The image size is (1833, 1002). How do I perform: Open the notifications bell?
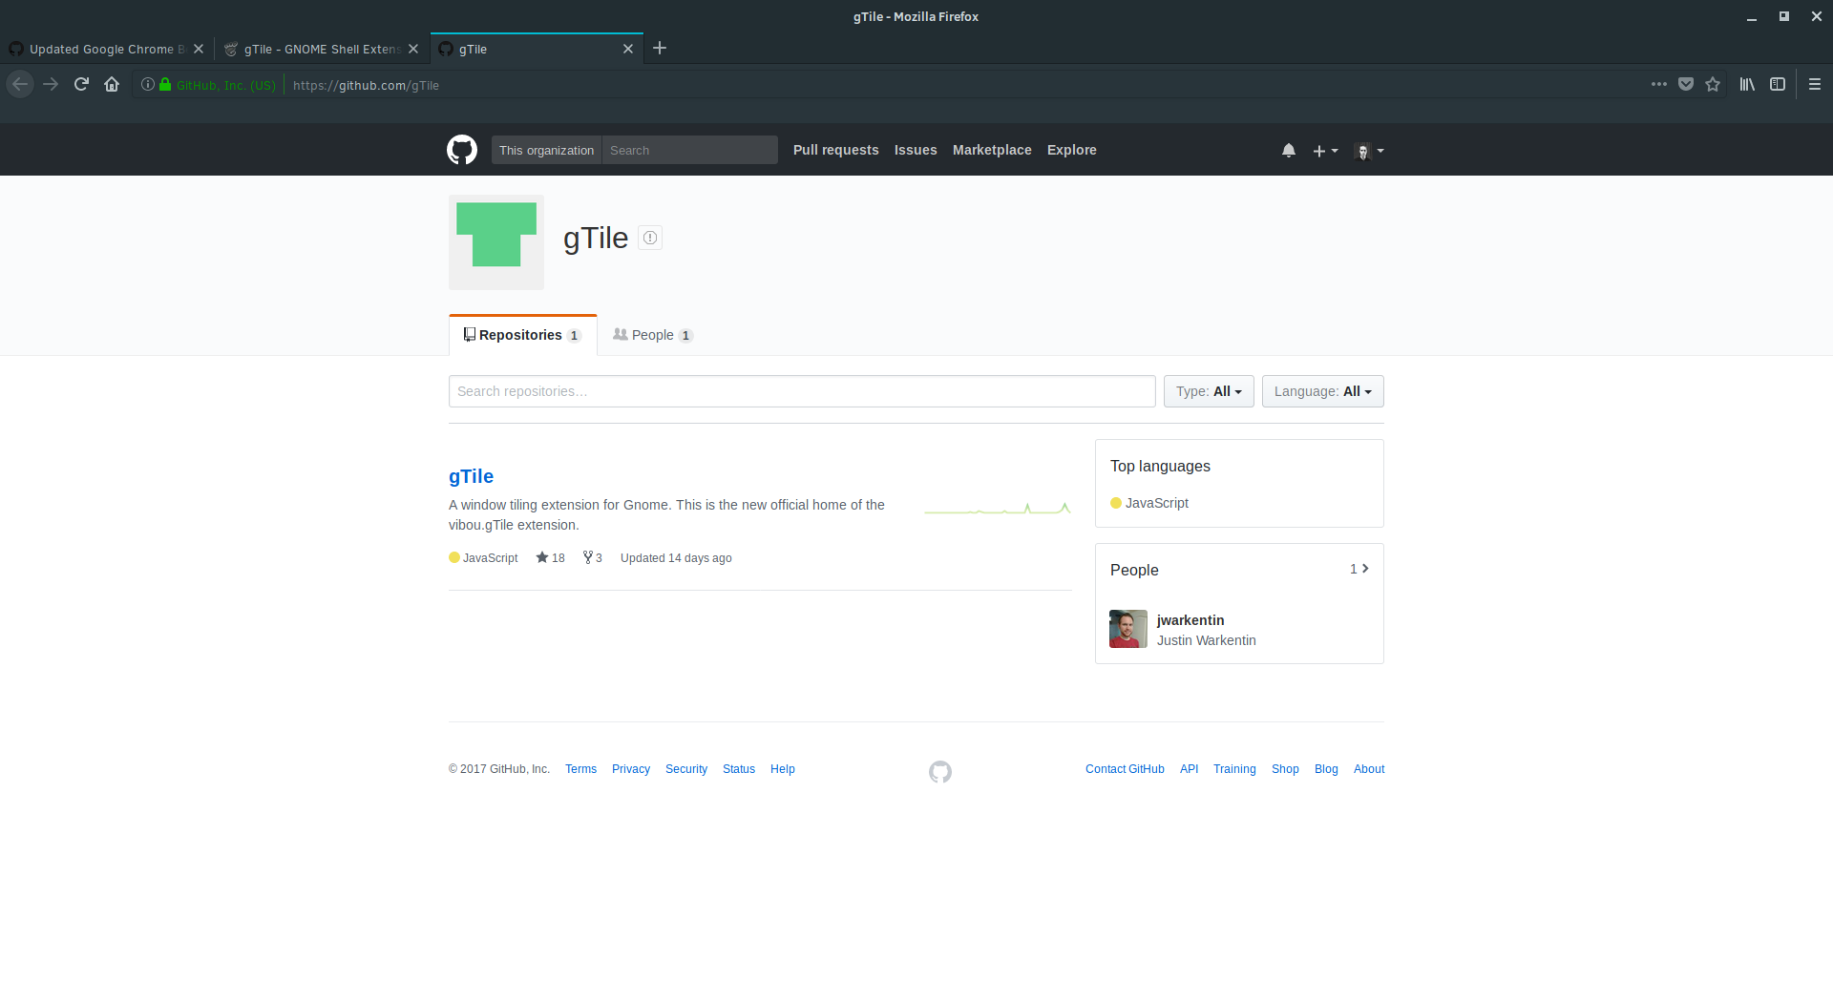click(x=1289, y=150)
